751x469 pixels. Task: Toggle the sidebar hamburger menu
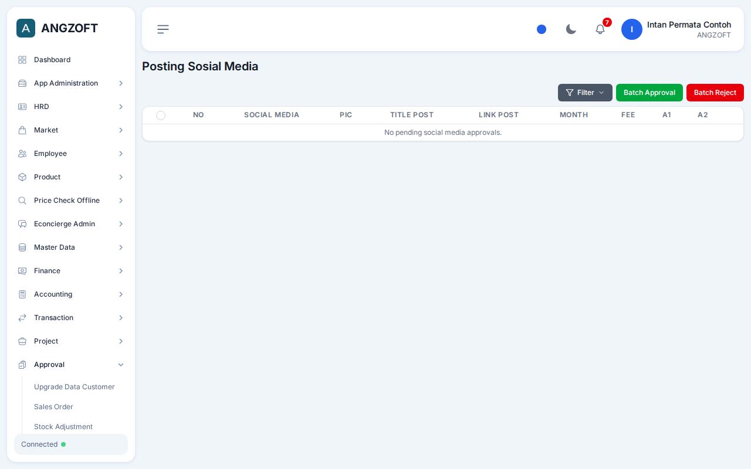163,29
